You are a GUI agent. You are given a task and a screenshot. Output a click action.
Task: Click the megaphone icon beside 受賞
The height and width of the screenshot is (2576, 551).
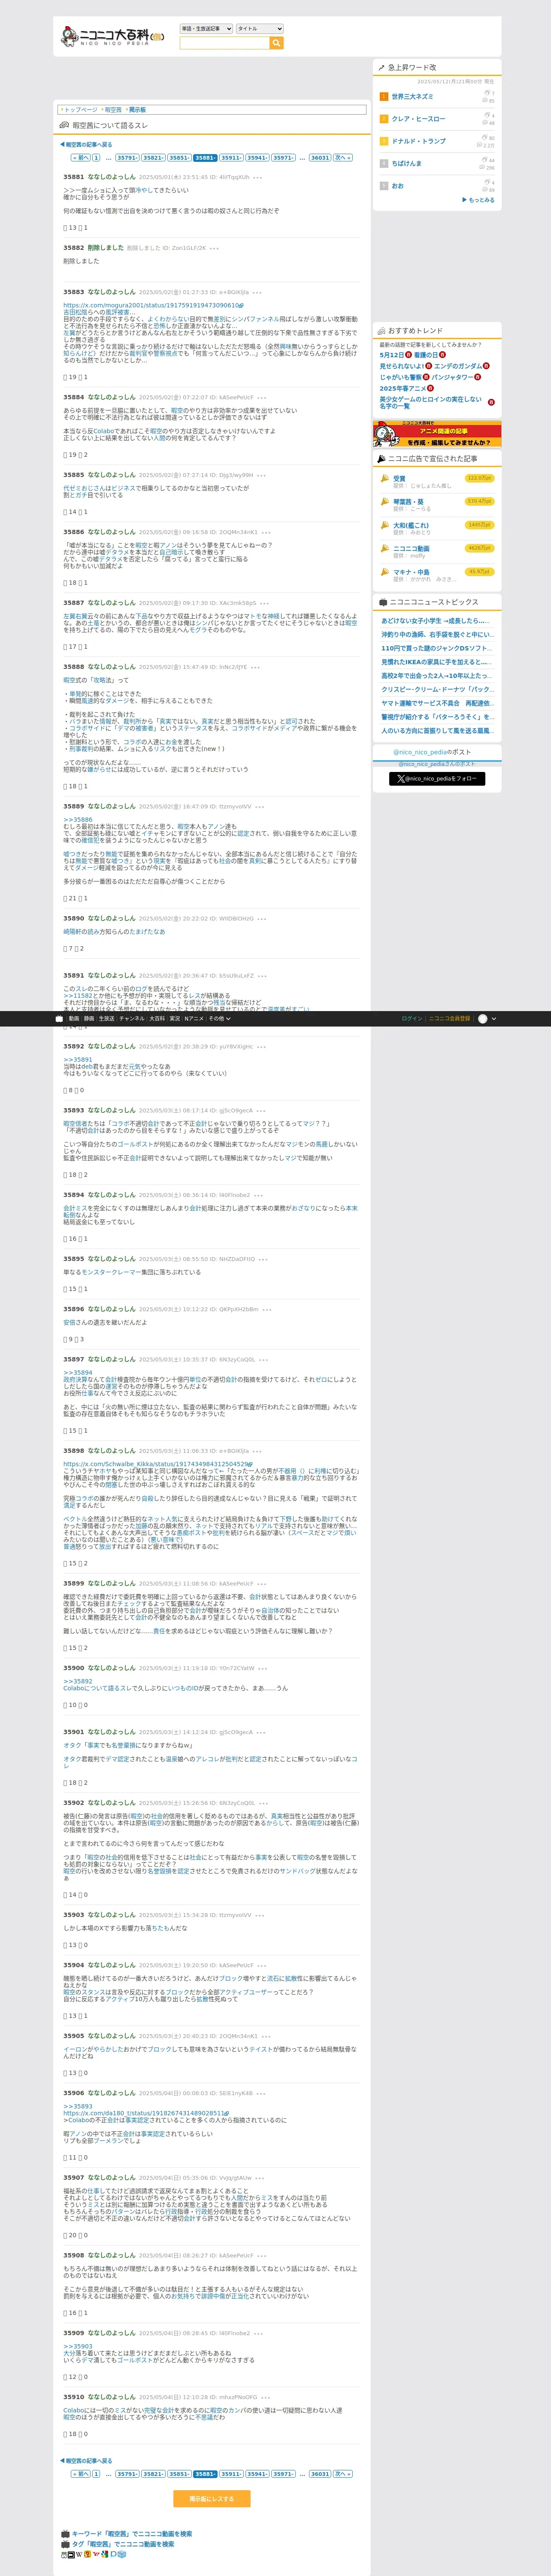(384, 478)
